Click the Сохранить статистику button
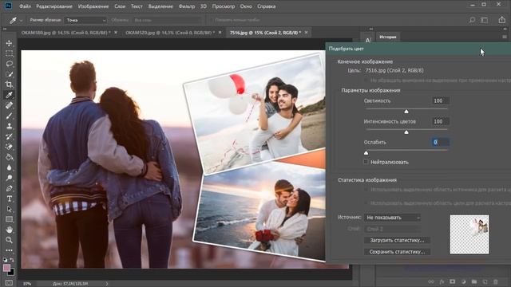Screen dimensions: 511x287 (x=397, y=252)
